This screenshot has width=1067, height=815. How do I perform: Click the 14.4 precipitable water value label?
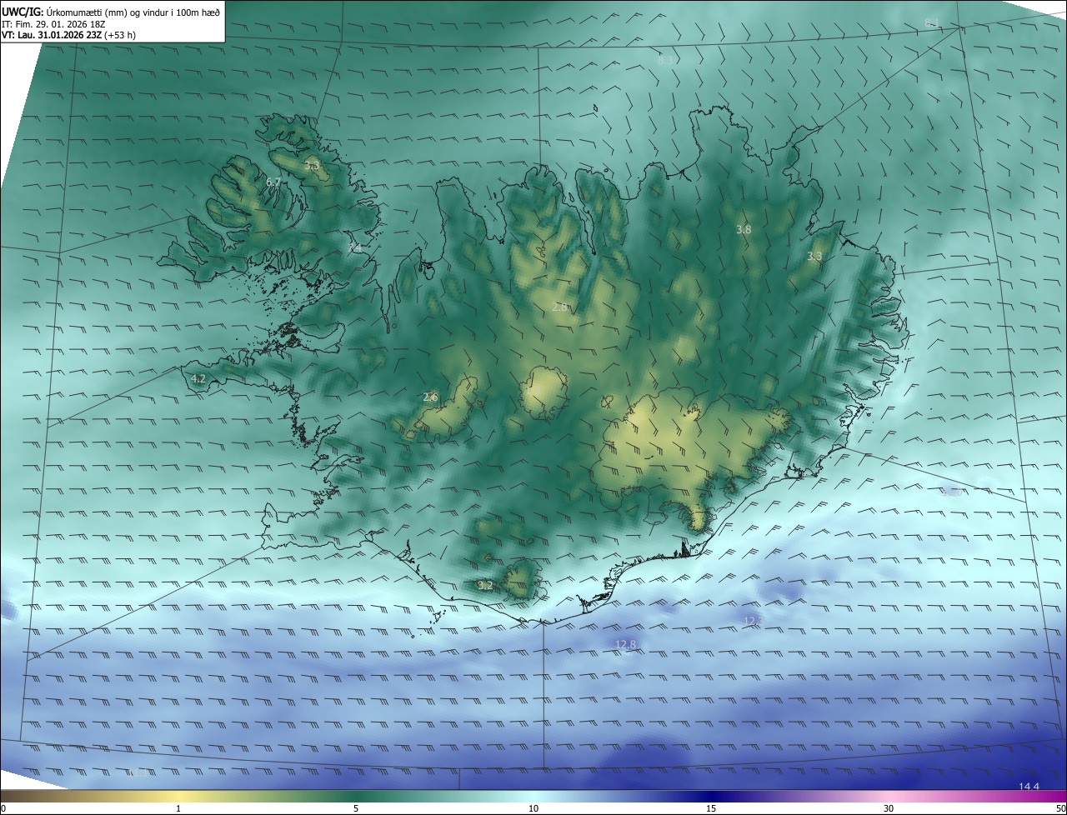coord(1029,787)
